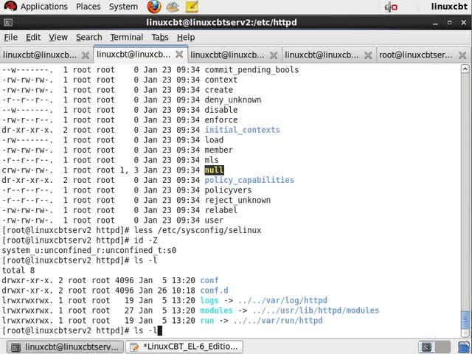Click the terminal window menu icon

(x=8, y=23)
